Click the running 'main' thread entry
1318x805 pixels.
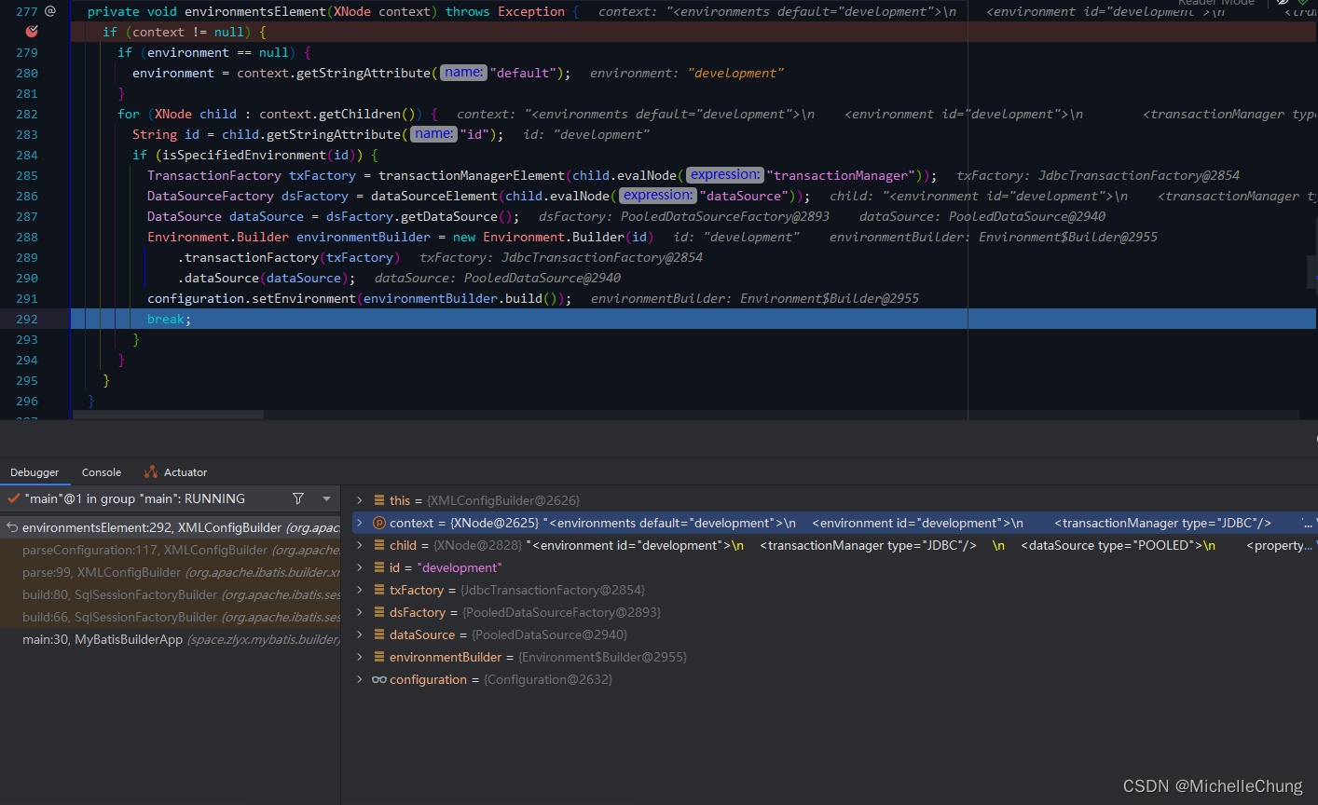[135, 498]
